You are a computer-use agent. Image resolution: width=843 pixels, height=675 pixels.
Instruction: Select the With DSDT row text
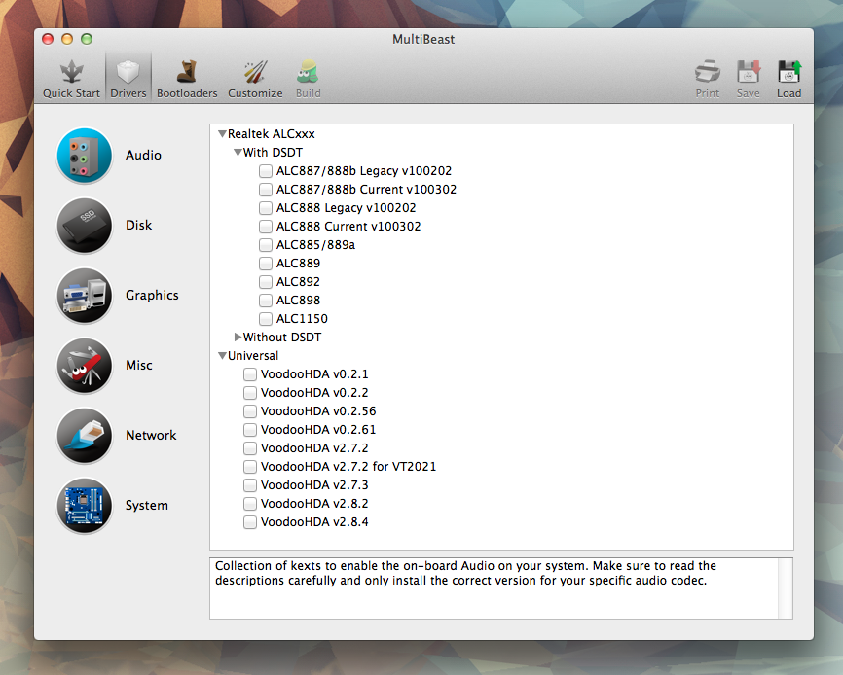274,153
